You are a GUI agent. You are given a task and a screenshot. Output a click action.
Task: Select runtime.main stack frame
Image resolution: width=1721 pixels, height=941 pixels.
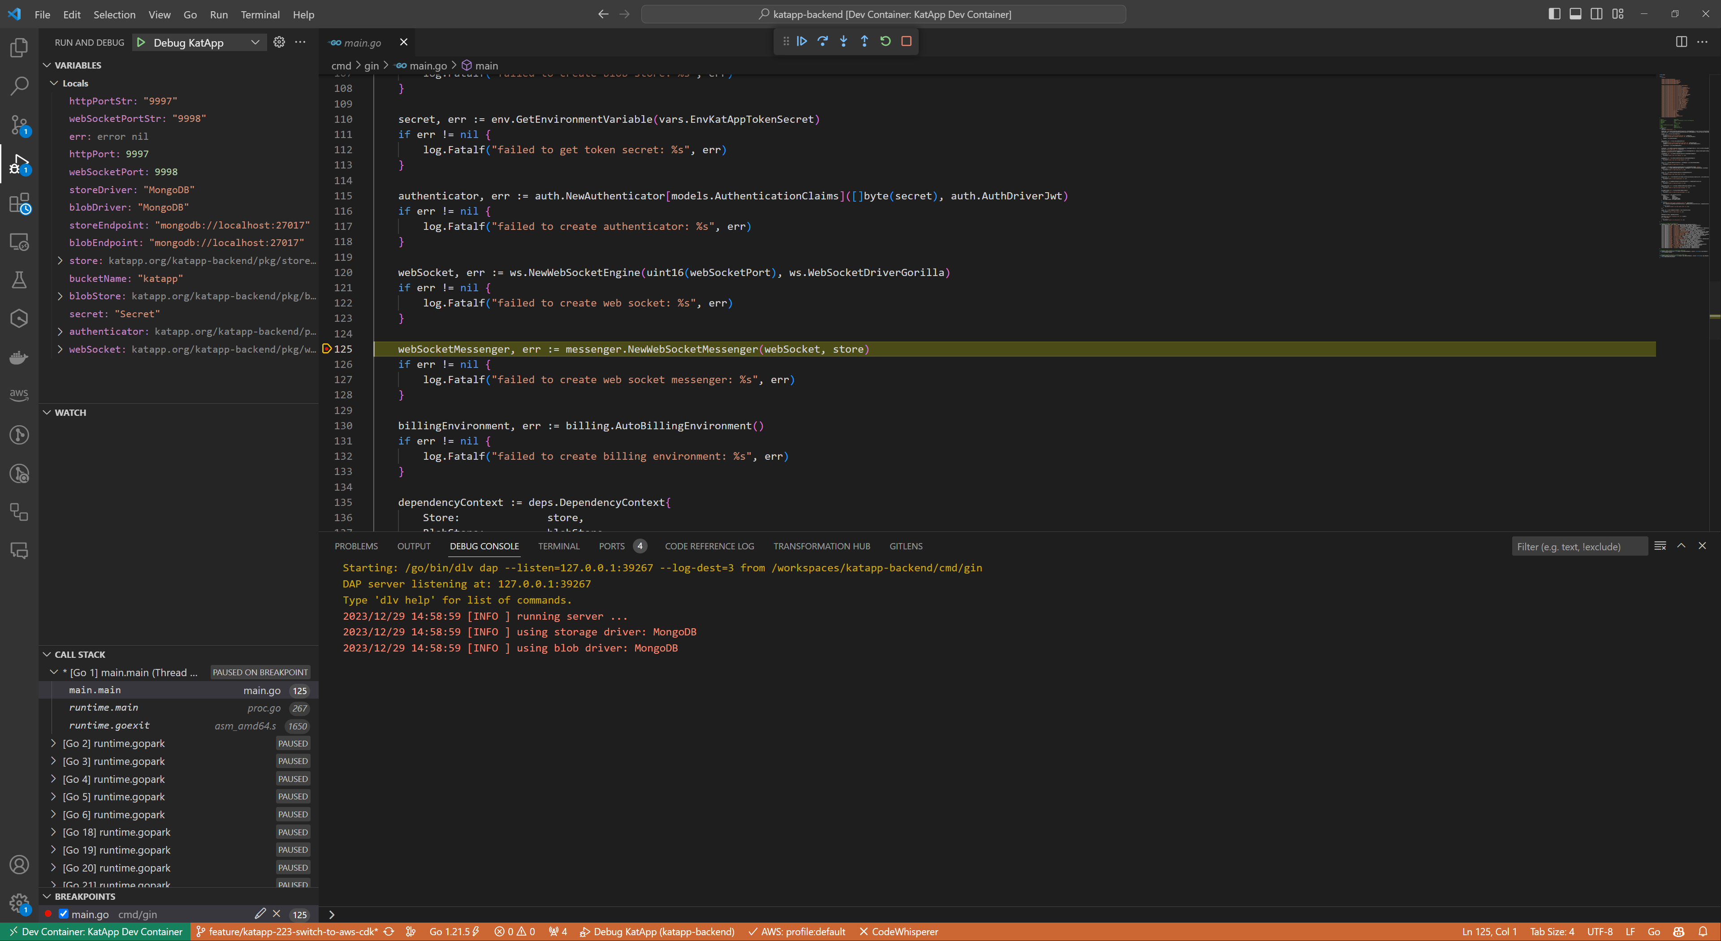pos(178,708)
